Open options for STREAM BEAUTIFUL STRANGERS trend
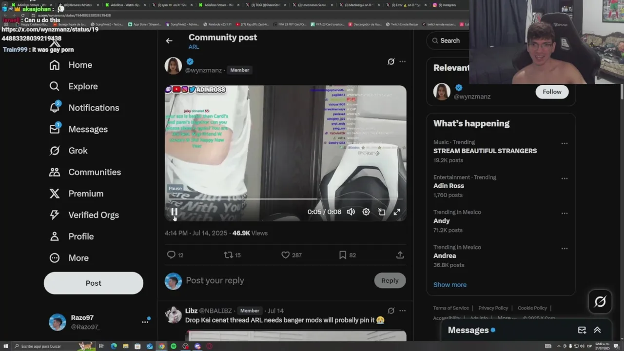Screen dimensions: 624x351 (565, 143)
